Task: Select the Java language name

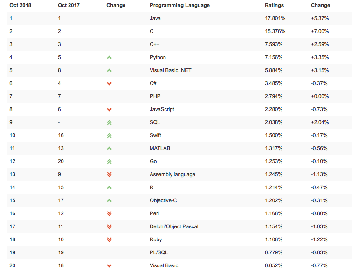Action: point(155,18)
